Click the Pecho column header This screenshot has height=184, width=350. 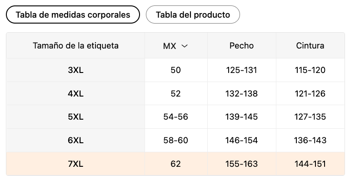[241, 46]
